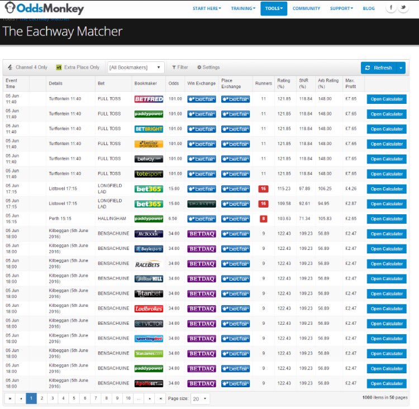Go to next page of results
The image size is (419, 409).
(150, 398)
